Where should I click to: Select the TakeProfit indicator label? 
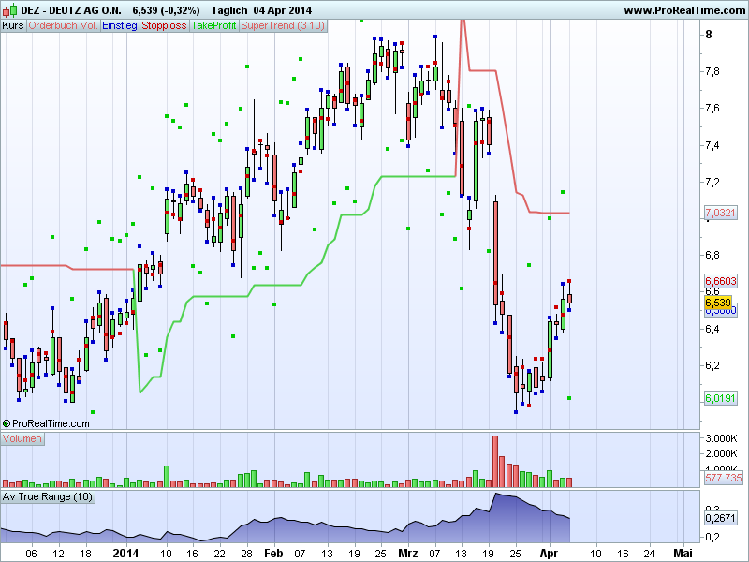pyautogui.click(x=213, y=26)
